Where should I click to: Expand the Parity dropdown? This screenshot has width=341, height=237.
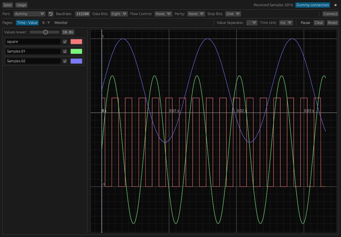196,14
